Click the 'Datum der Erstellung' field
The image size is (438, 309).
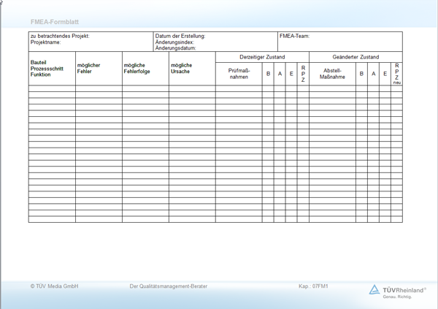[180, 36]
